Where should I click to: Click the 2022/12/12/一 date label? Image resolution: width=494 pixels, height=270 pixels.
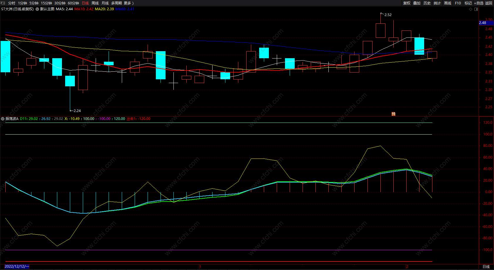17,266
